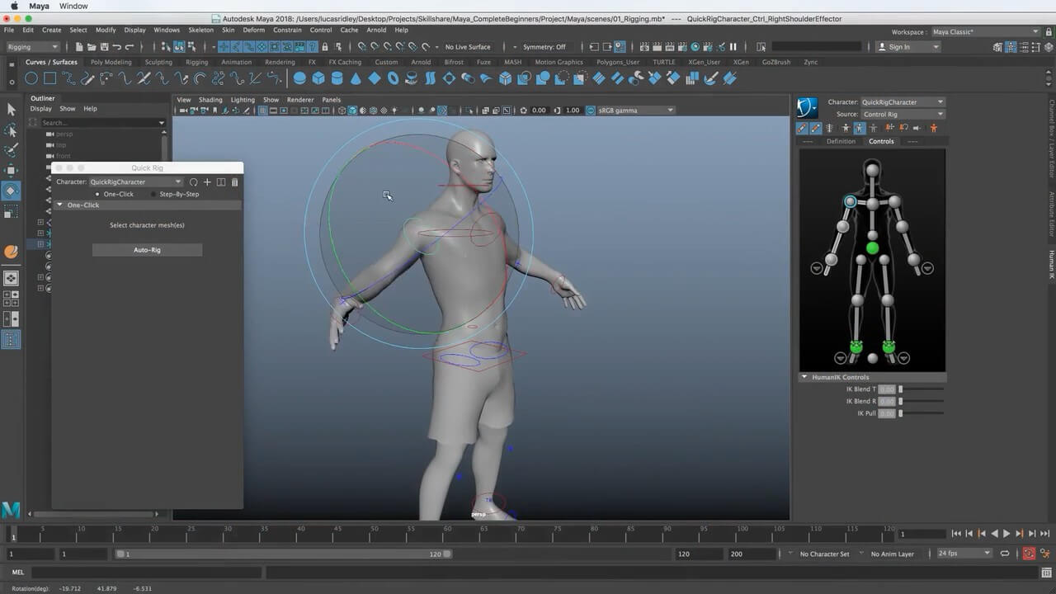This screenshot has width=1056, height=594.
Task: Click the NURBS circle shelf icon
Action: pos(31,78)
